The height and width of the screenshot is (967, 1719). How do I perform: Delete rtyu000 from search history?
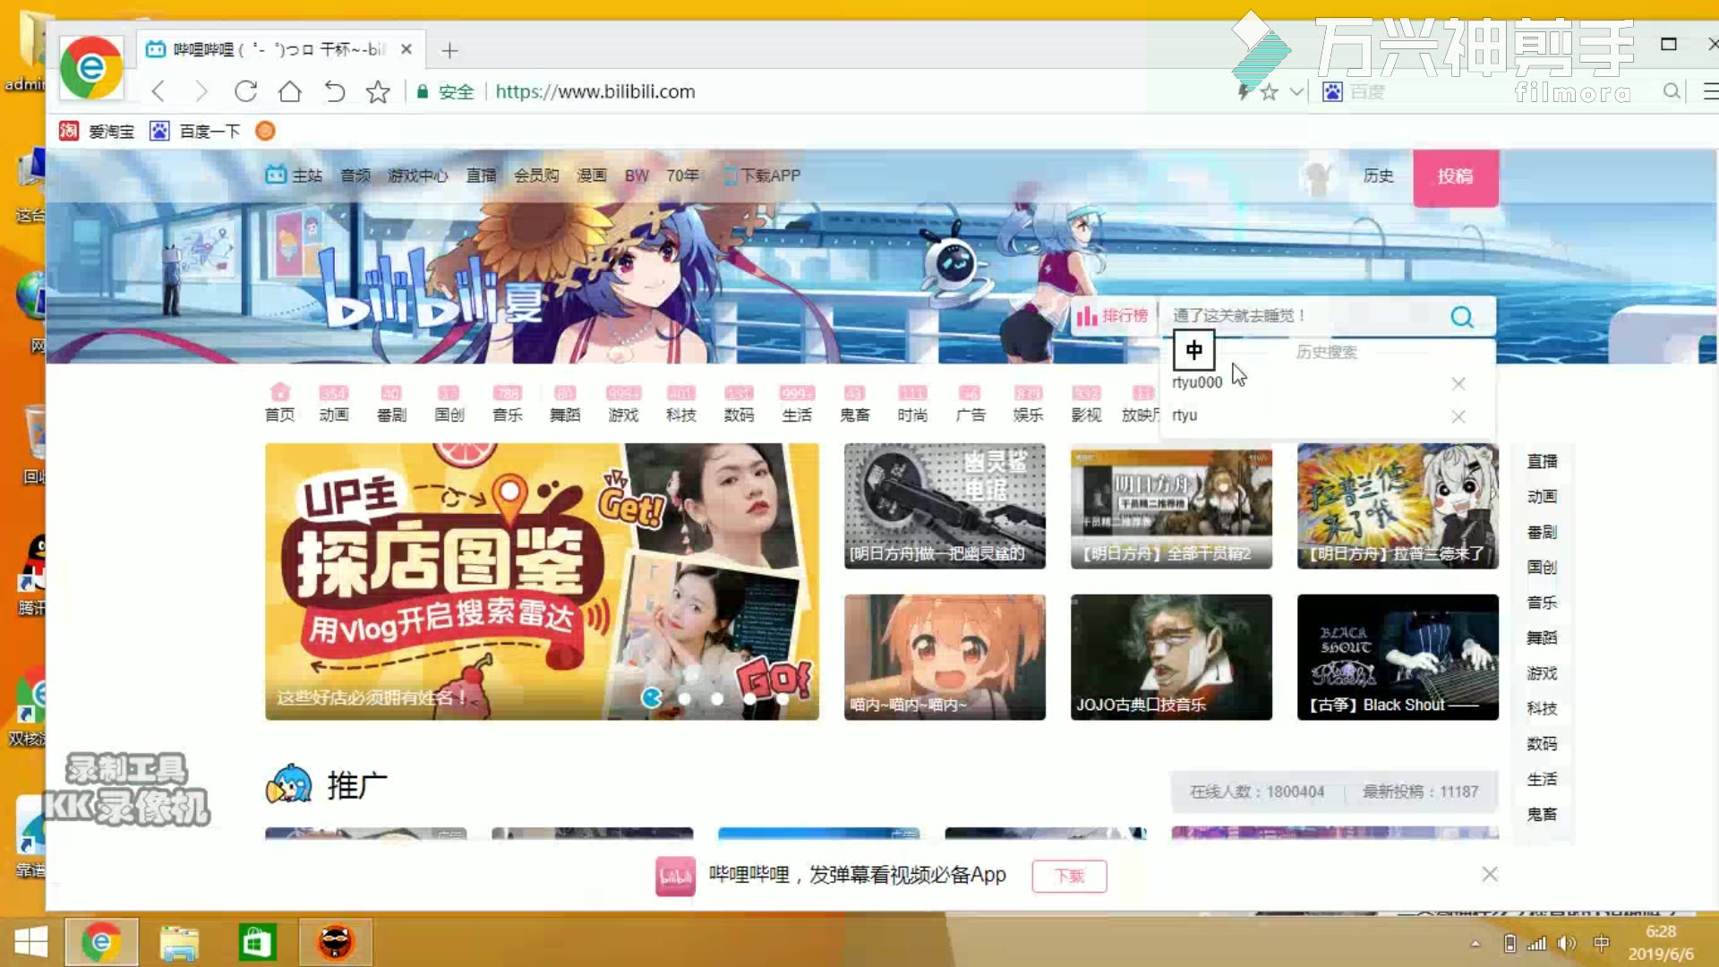(x=1458, y=383)
